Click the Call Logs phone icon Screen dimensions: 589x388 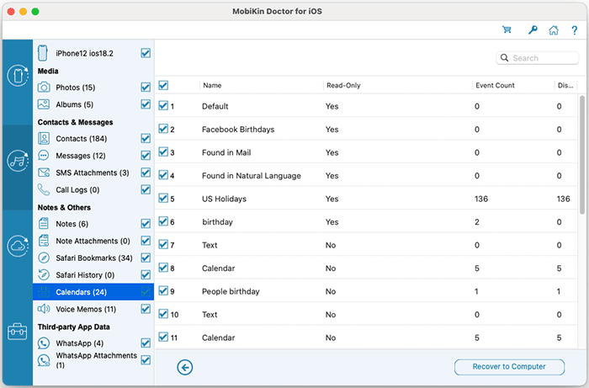(x=44, y=189)
